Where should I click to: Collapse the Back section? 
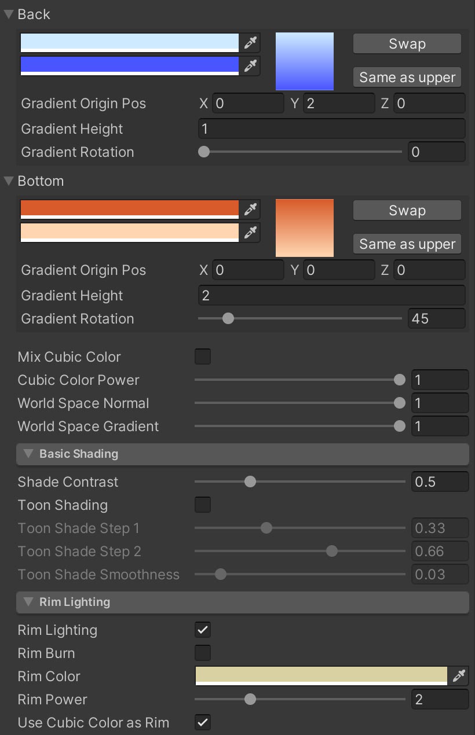9,14
